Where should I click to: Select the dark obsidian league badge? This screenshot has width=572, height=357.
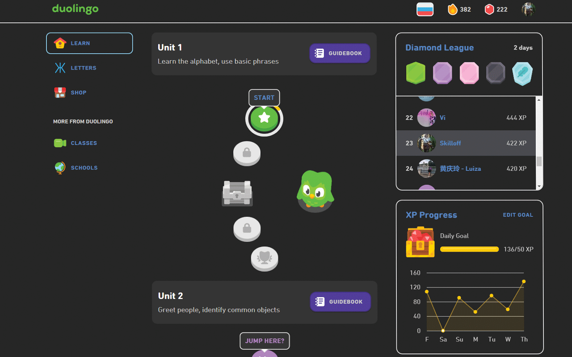(496, 73)
